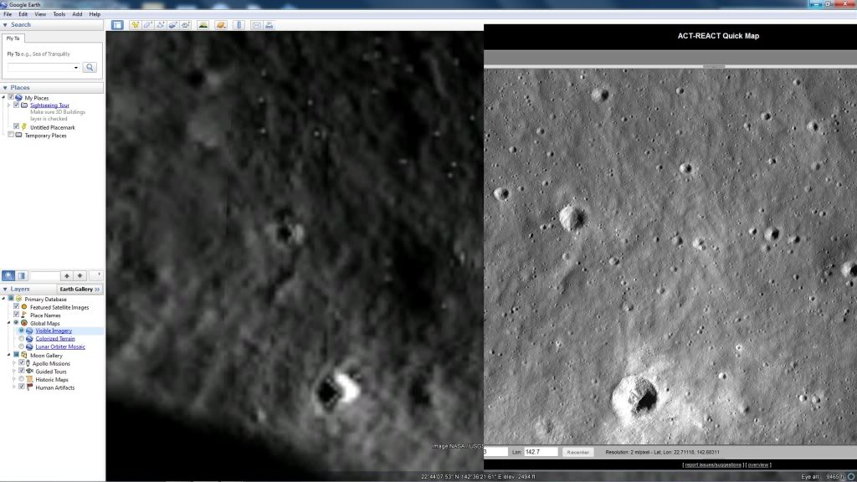Show the ruler measuring tool
857x482 pixels.
(239, 24)
